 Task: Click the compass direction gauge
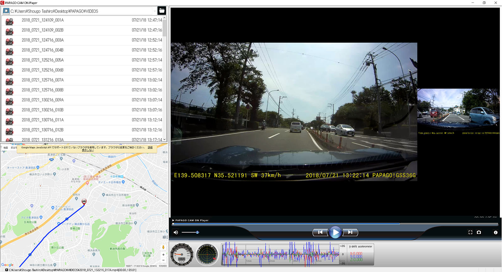(x=207, y=254)
